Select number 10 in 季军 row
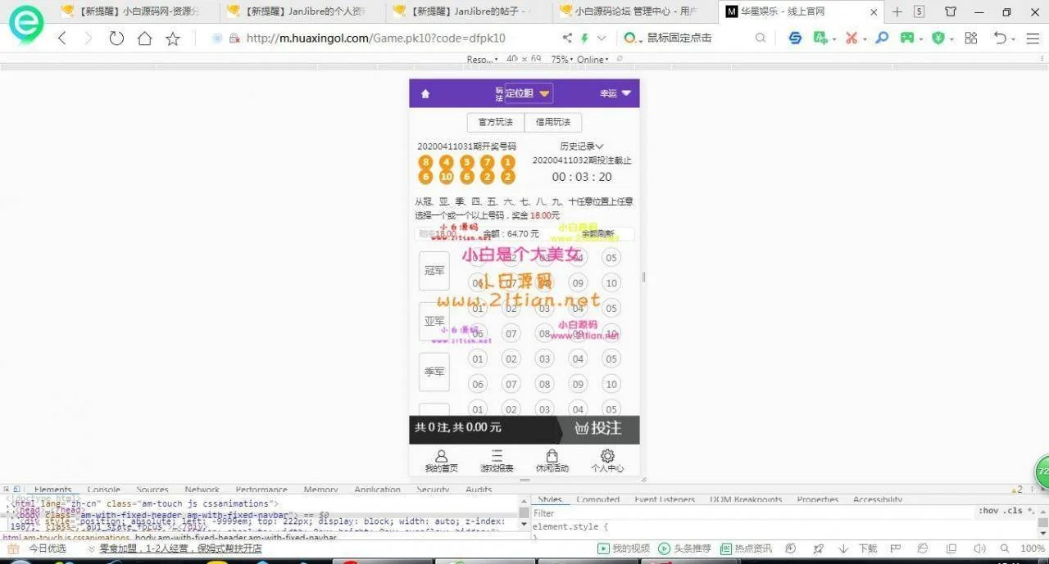1049x564 pixels. pyautogui.click(x=611, y=384)
